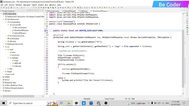Toggle code folding at line 20
The width and height of the screenshot is (189, 106).
[48, 35]
